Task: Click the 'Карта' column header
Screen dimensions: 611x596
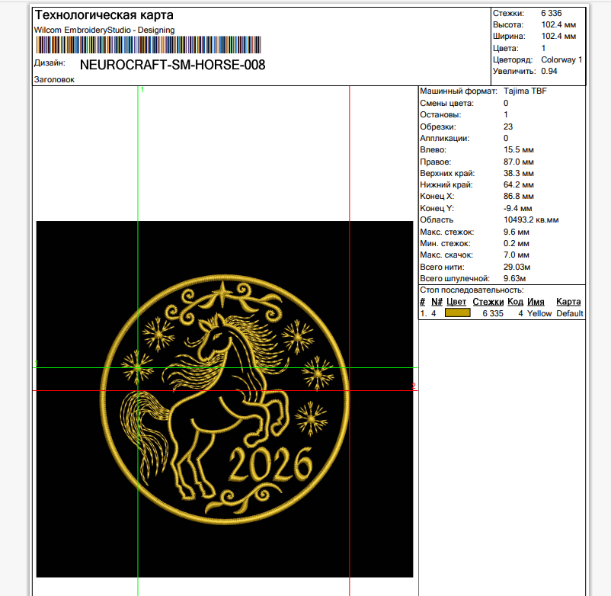Action: pos(568,302)
